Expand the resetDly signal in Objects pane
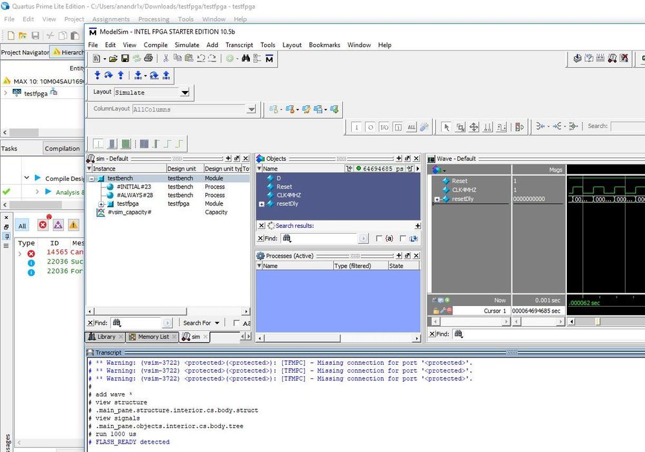 pos(261,204)
